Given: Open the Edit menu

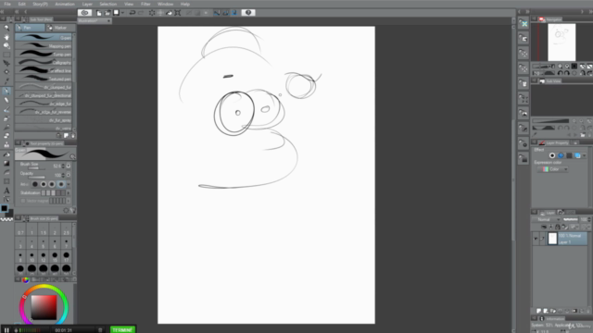Looking at the screenshot, I should point(21,4).
